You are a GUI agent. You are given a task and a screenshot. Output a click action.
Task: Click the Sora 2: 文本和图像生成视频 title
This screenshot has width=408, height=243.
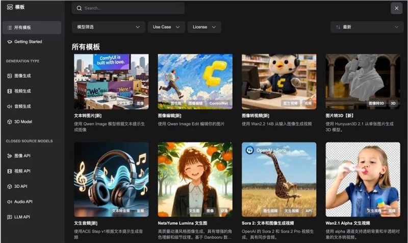[x=268, y=223]
